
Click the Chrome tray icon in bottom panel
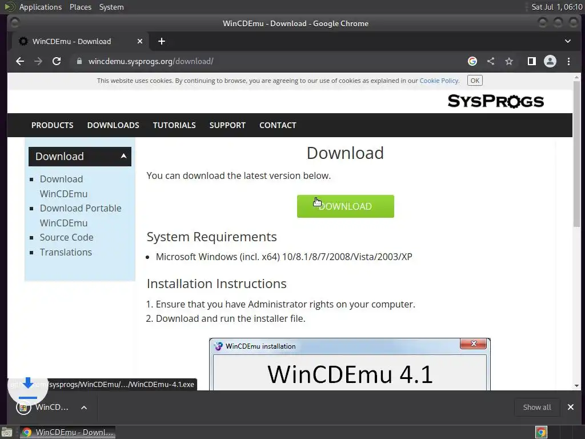click(x=541, y=432)
